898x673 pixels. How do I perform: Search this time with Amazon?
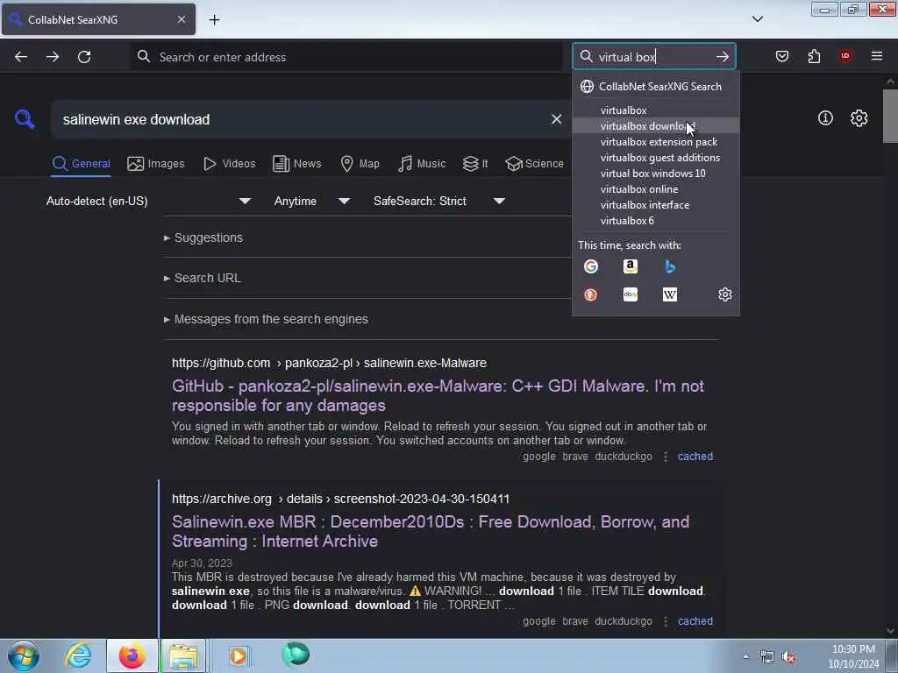pos(630,266)
